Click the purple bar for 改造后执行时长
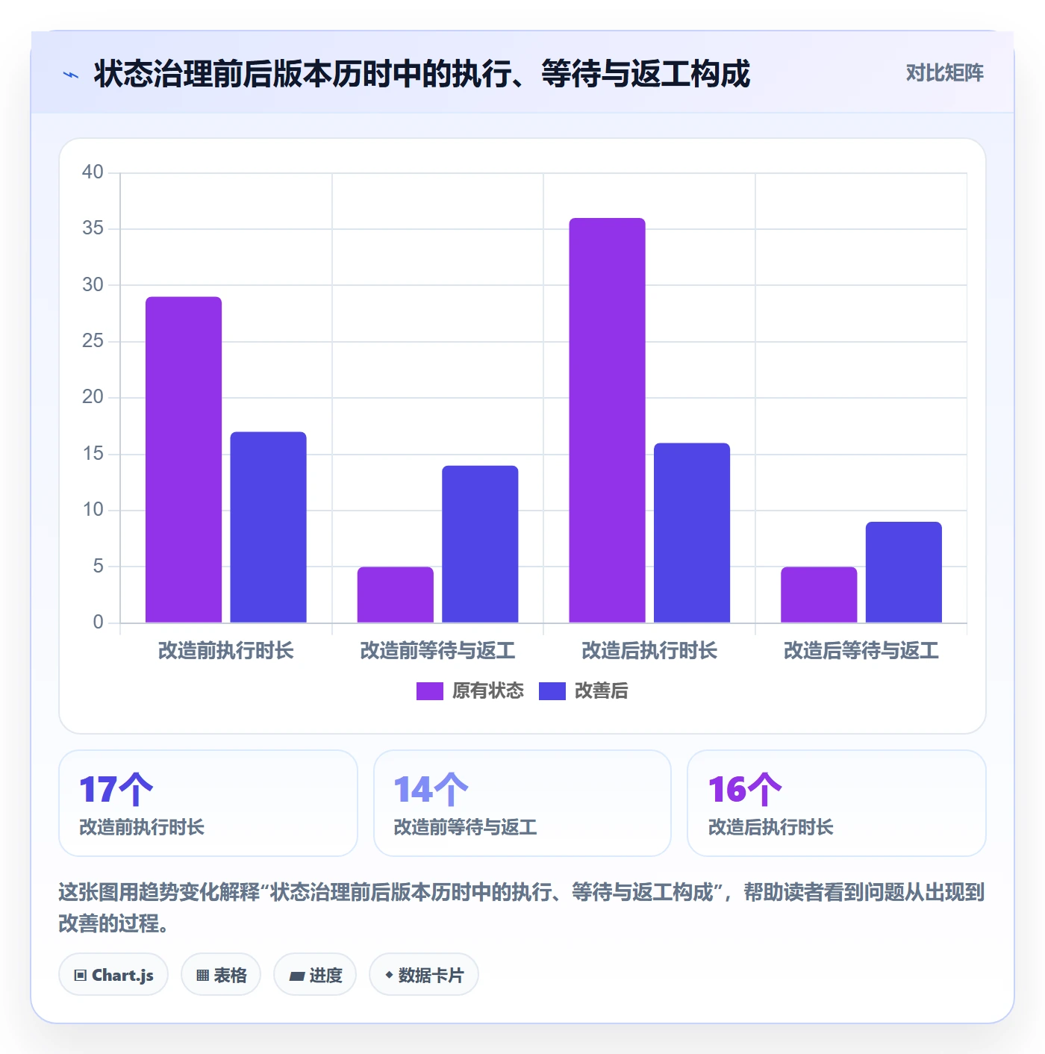 tap(607, 420)
